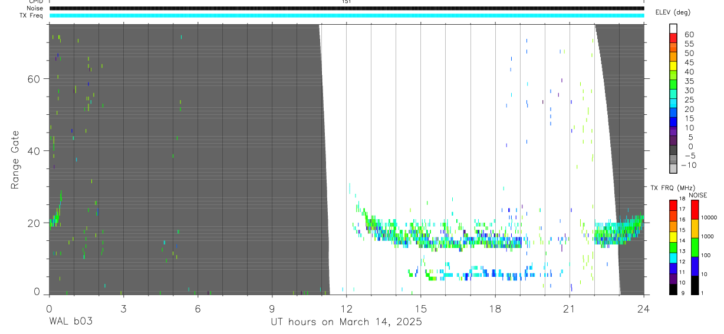Click the '55' tick on the ELEV scale
724x334 pixels.
coord(689,44)
